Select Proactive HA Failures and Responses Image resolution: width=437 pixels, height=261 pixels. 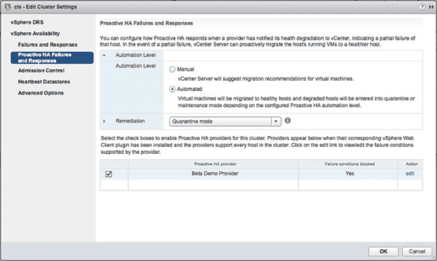click(52, 57)
